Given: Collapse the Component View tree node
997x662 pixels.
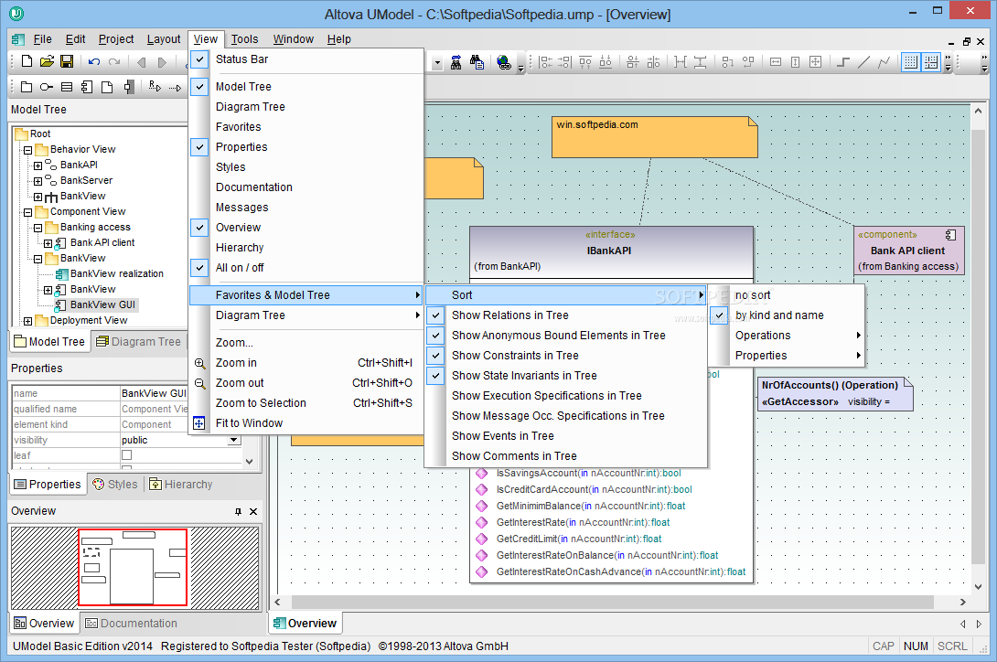Looking at the screenshot, I should coord(28,212).
